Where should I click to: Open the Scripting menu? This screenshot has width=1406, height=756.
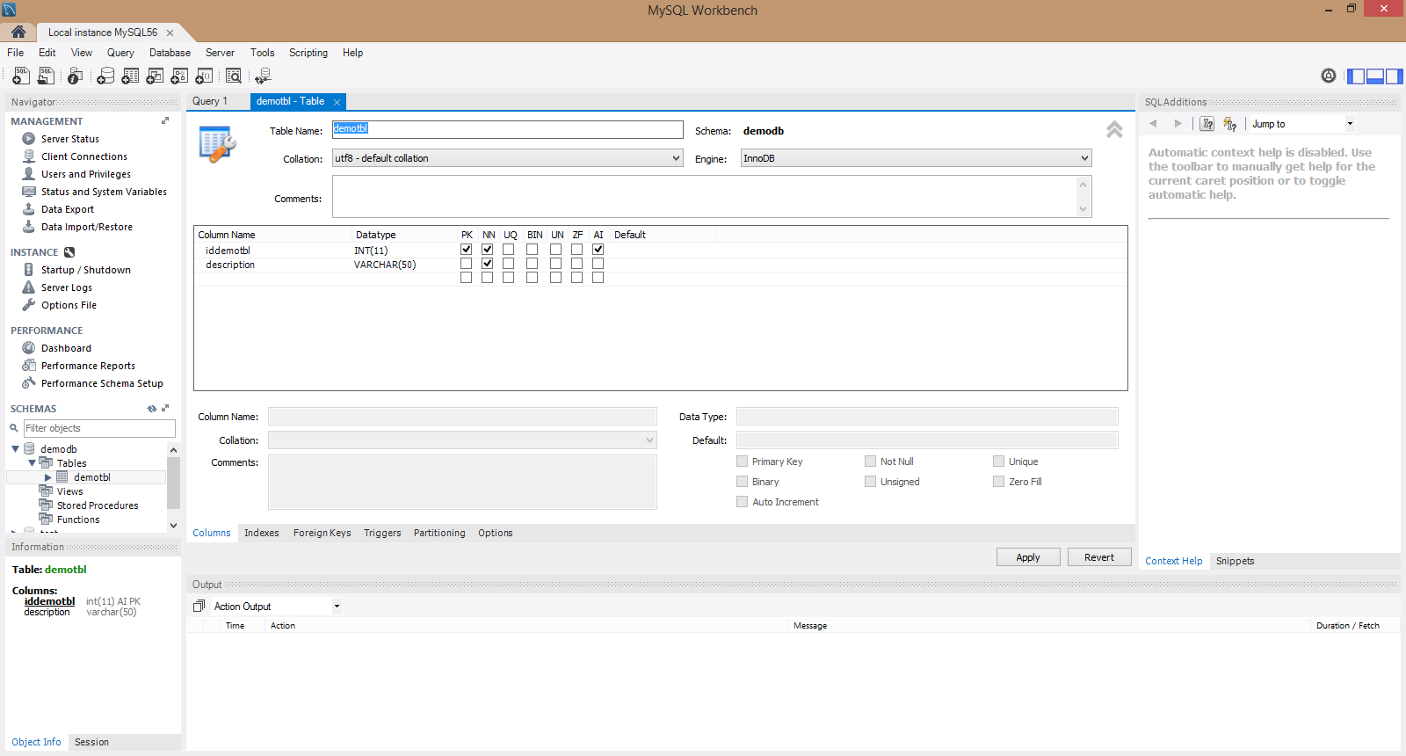coord(308,53)
